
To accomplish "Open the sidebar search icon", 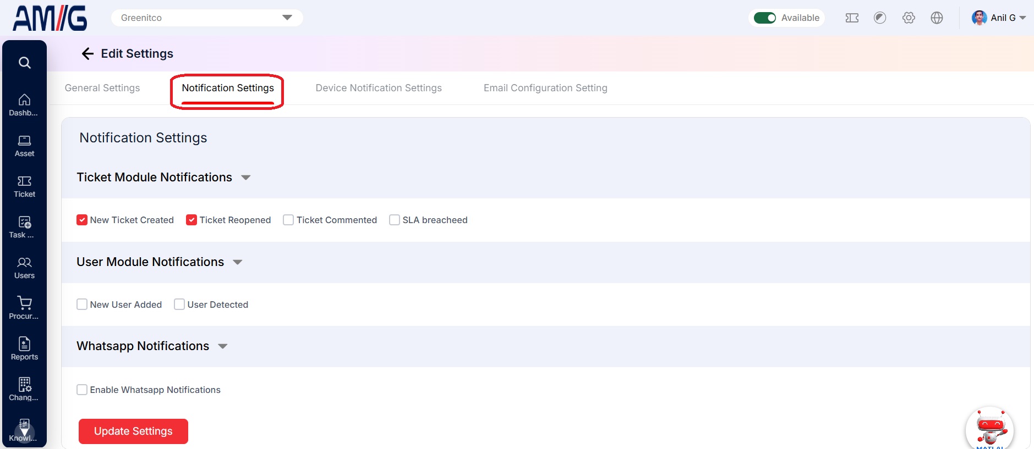I will (24, 63).
